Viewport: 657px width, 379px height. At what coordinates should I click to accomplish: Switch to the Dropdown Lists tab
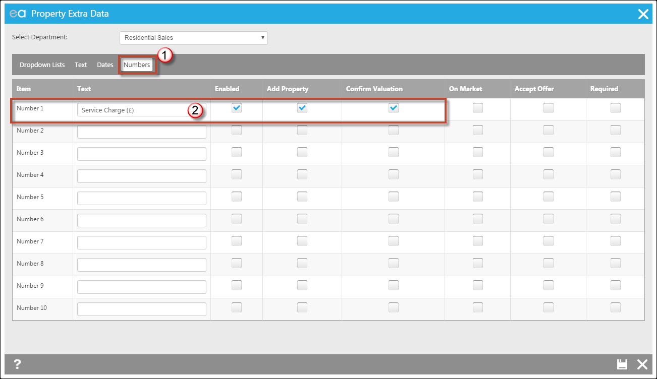coord(42,65)
